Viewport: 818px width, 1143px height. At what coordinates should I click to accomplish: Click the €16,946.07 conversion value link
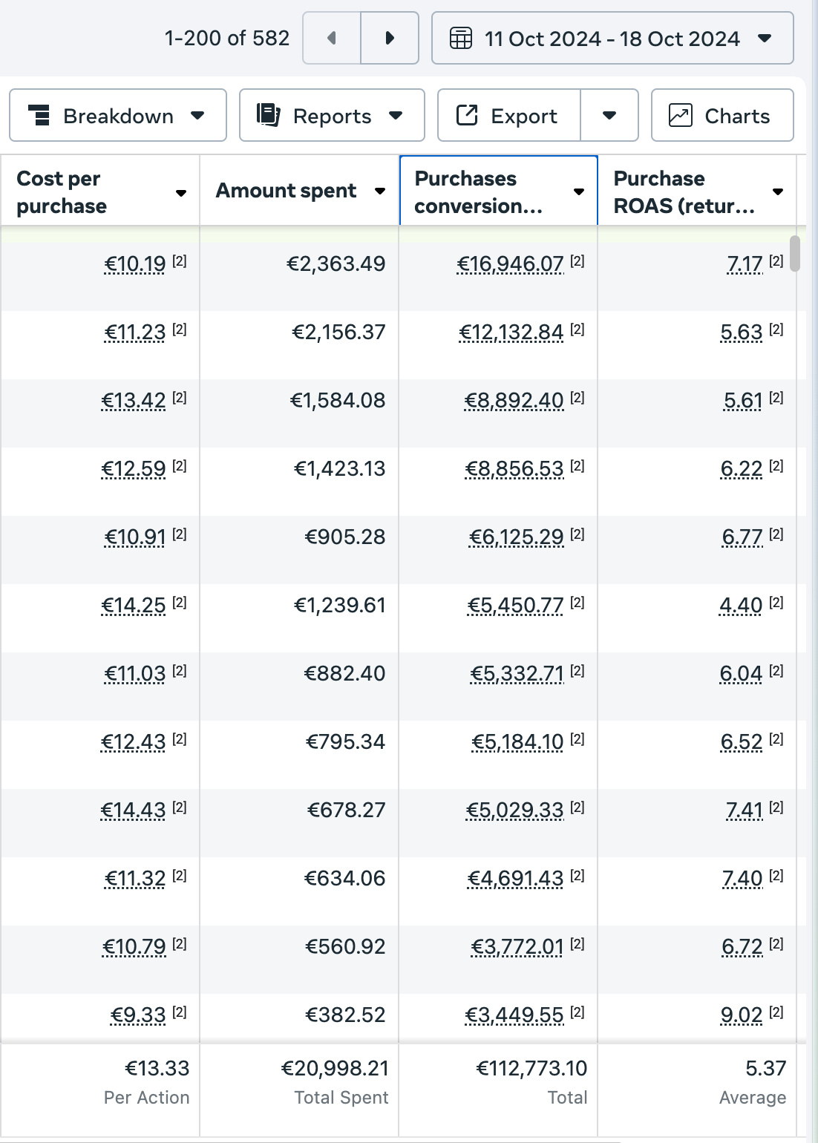point(510,264)
